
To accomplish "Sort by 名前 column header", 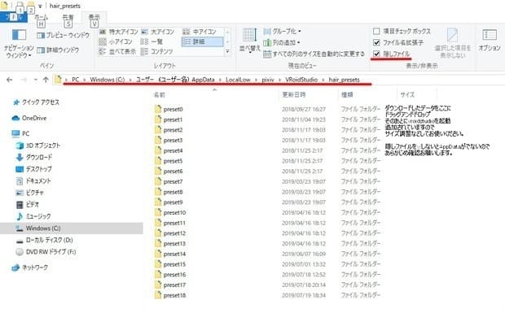I will tap(160, 95).
